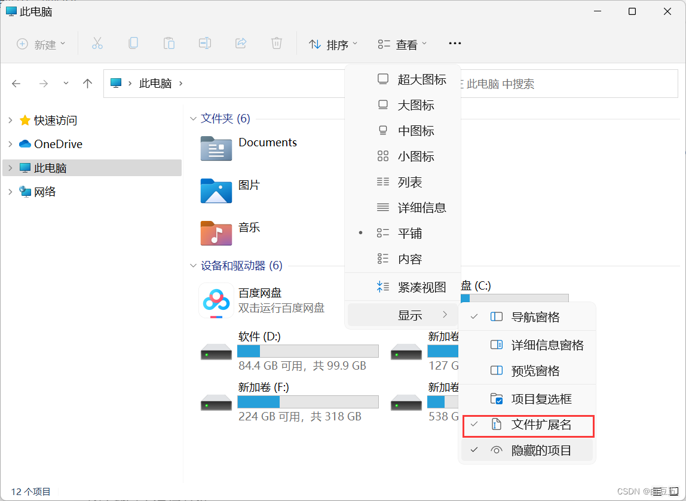
Task: Choose 详细信息 details view
Action: pyautogui.click(x=403, y=208)
